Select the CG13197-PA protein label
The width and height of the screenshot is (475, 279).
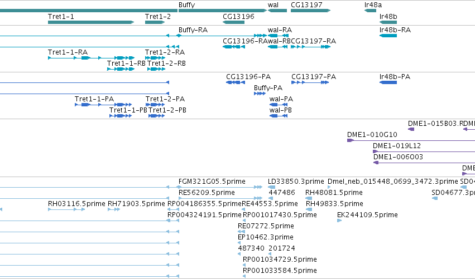click(314, 77)
